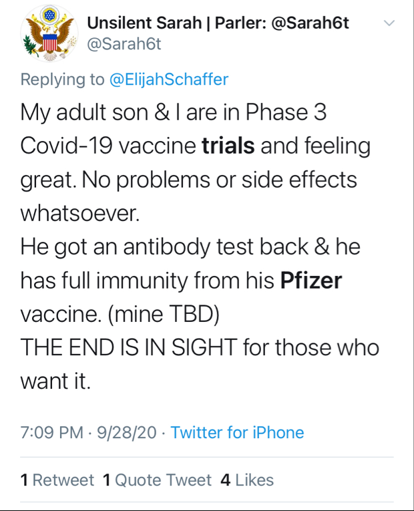View the 1 Retweet list
414x511 pixels.
coord(57,480)
